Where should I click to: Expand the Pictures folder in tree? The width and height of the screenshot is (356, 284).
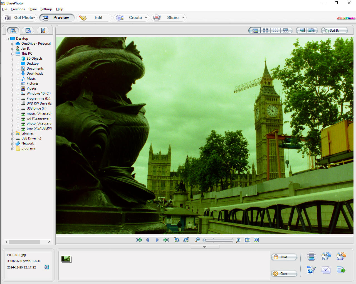coord(18,84)
